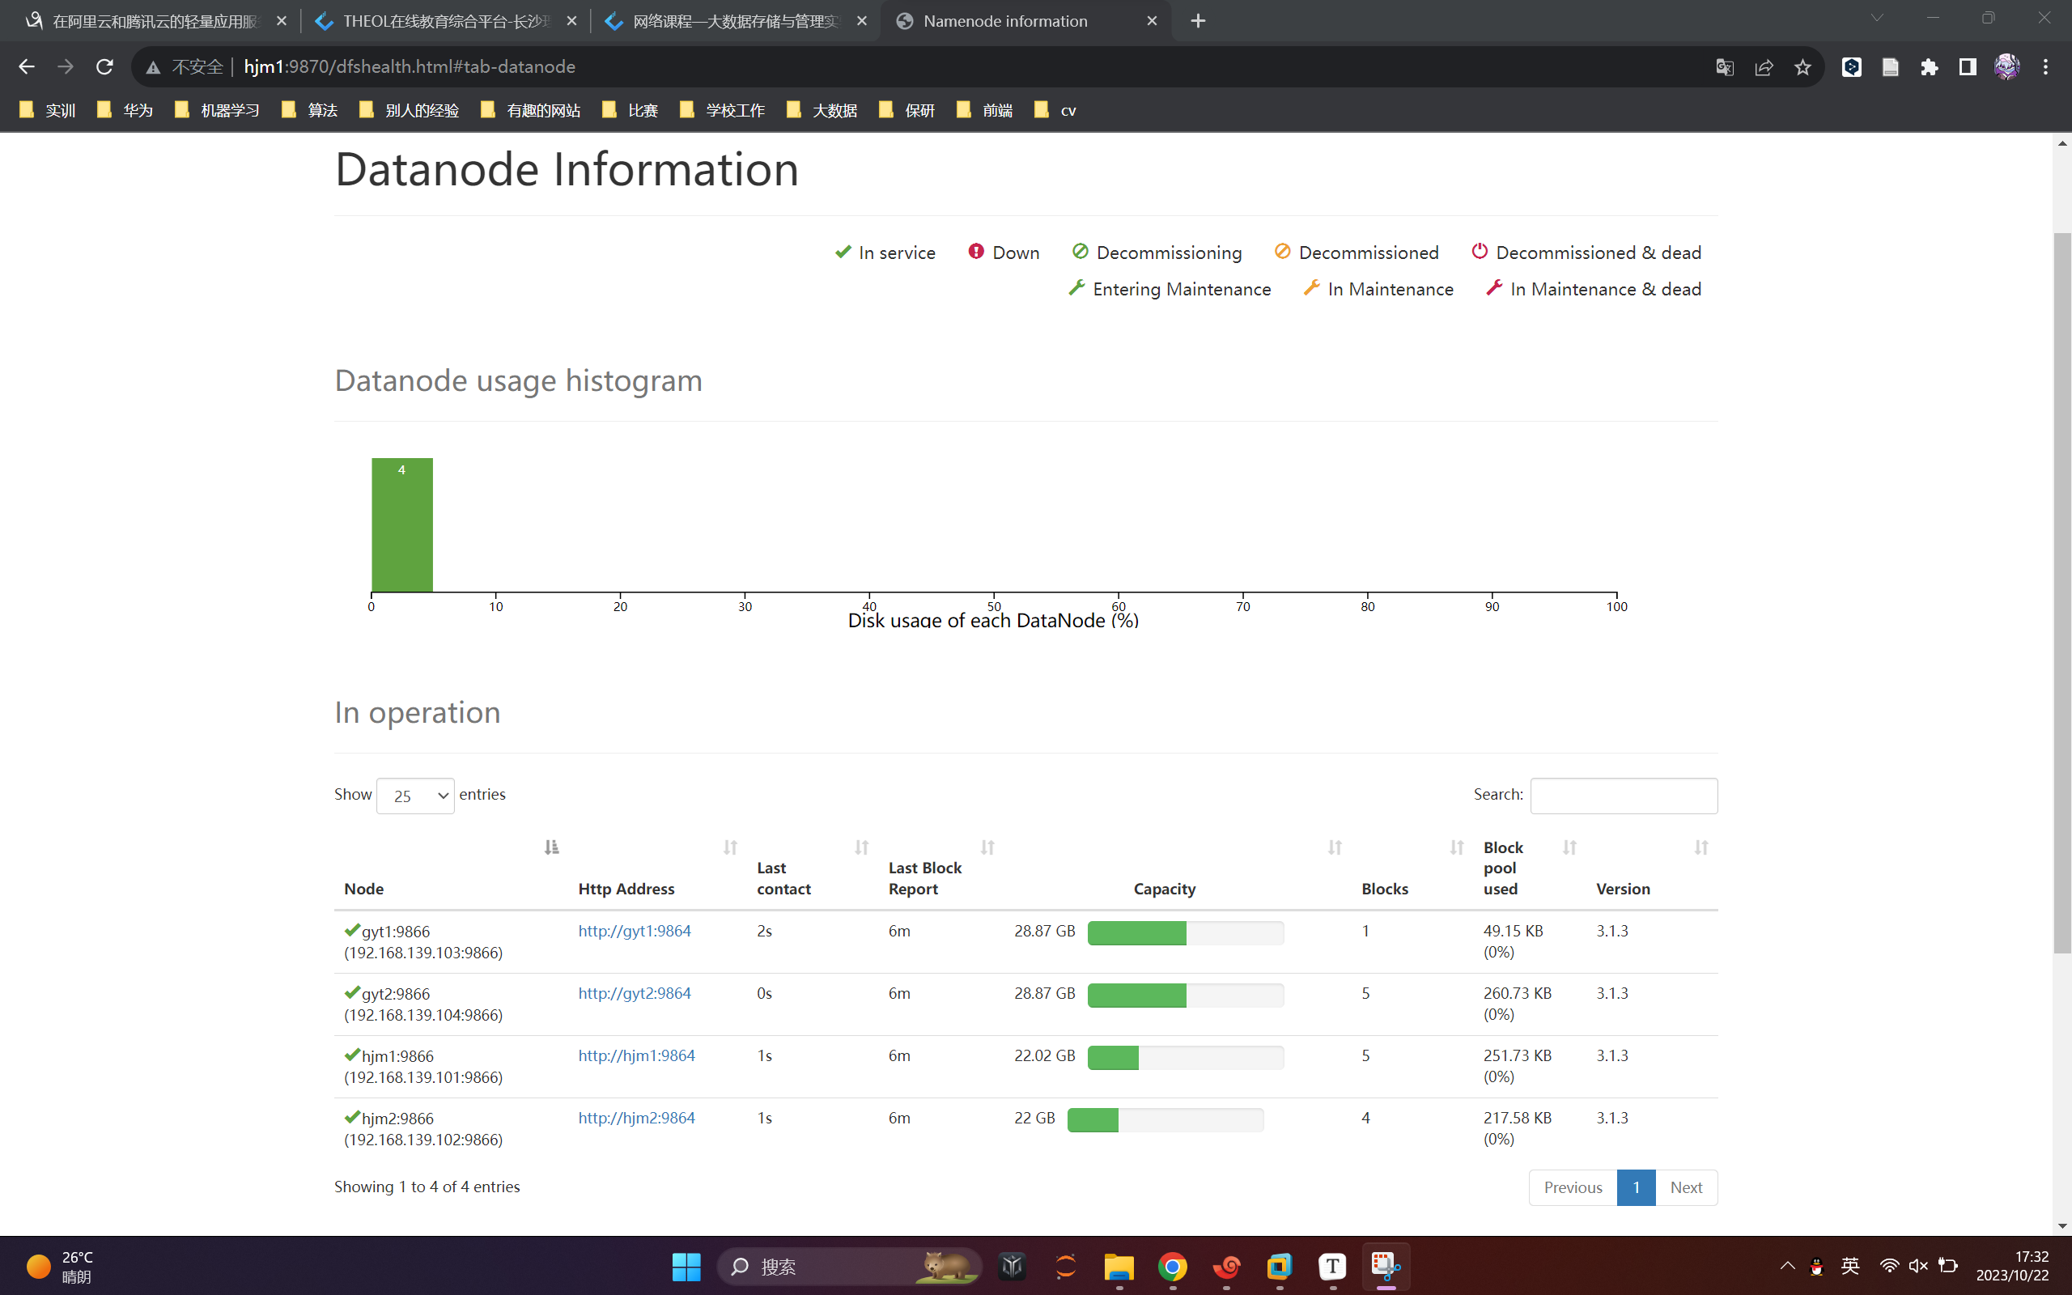Sort by Last contact column arrows

click(861, 847)
